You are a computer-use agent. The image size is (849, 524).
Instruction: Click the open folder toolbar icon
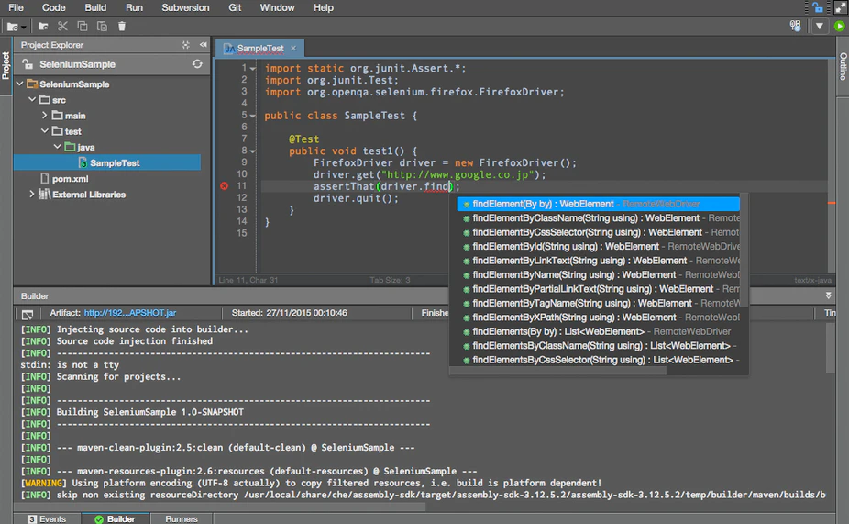(43, 26)
